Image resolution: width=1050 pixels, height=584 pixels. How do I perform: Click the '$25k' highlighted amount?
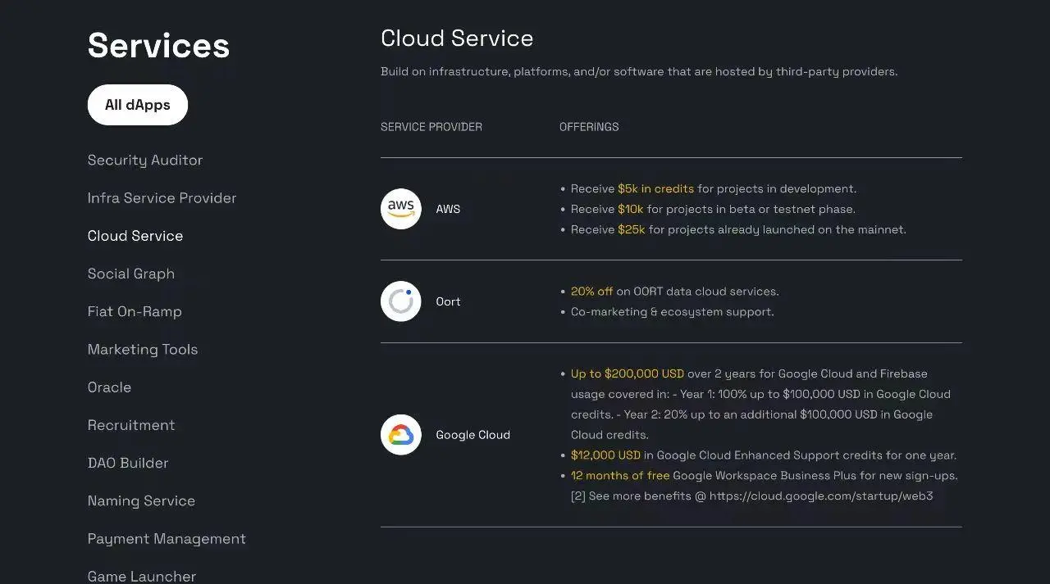pos(632,229)
